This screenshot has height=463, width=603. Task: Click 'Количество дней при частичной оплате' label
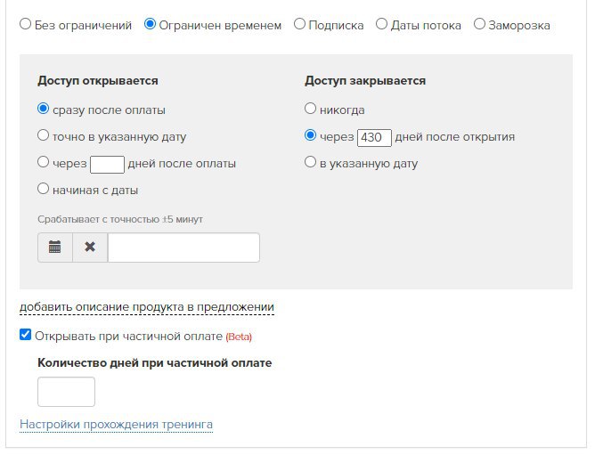[155, 362]
